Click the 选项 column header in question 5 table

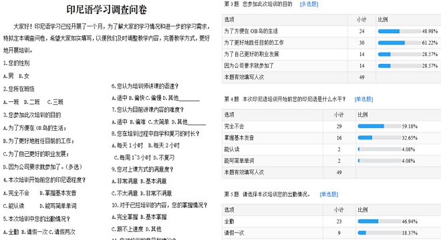(229, 210)
